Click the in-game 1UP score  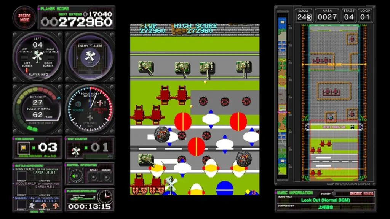pyautogui.click(x=152, y=30)
